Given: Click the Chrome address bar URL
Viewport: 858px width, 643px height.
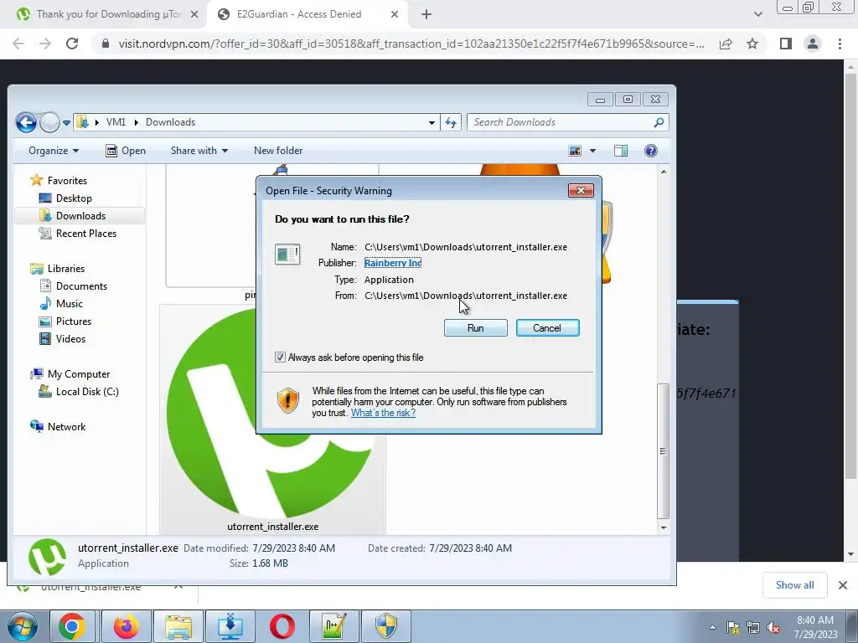Looking at the screenshot, I should pyautogui.click(x=411, y=44).
